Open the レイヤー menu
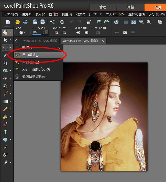This screenshot has height=182, width=166. (x=96, y=14)
